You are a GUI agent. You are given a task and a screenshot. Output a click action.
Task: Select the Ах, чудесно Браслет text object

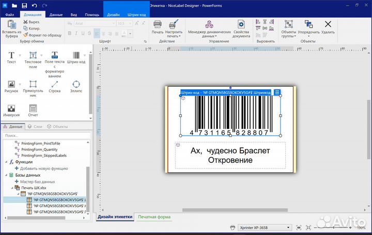pos(230,155)
